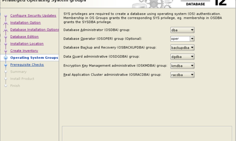Go to Installation Option step
Viewport: 236px width, 141px height.
(x=25, y=22)
